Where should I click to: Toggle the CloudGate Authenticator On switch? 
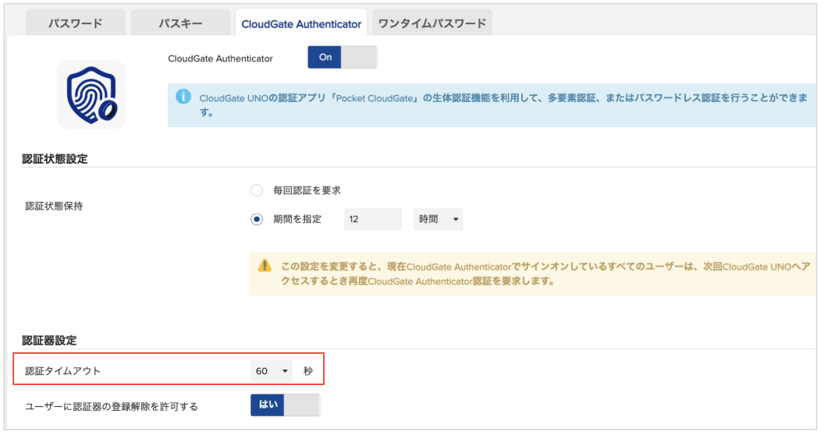click(342, 57)
